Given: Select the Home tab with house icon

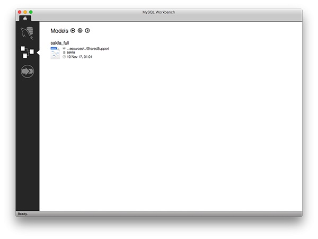Looking at the screenshot, I should [x=25, y=19].
